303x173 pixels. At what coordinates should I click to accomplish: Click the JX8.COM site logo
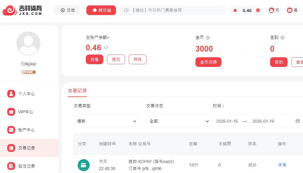22,10
